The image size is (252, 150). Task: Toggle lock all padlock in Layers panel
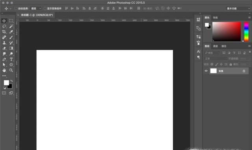[231, 64]
